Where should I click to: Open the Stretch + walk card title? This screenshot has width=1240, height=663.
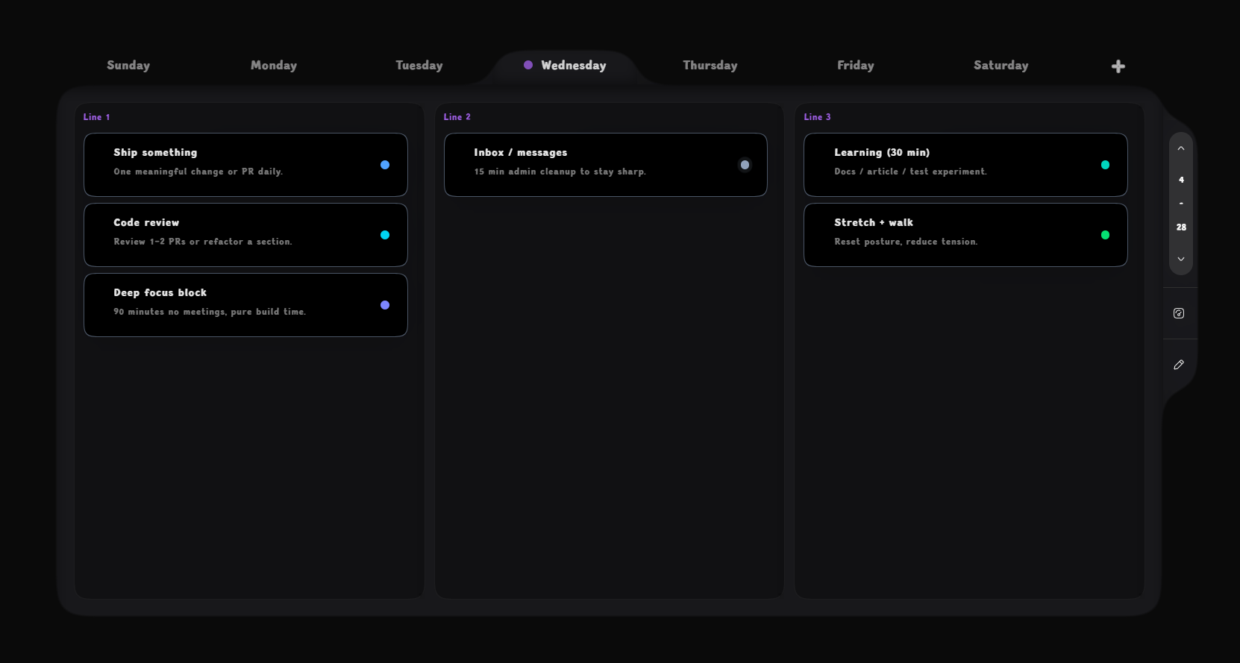tap(874, 222)
